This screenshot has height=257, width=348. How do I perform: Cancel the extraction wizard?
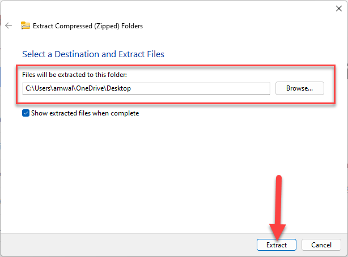pos(321,245)
